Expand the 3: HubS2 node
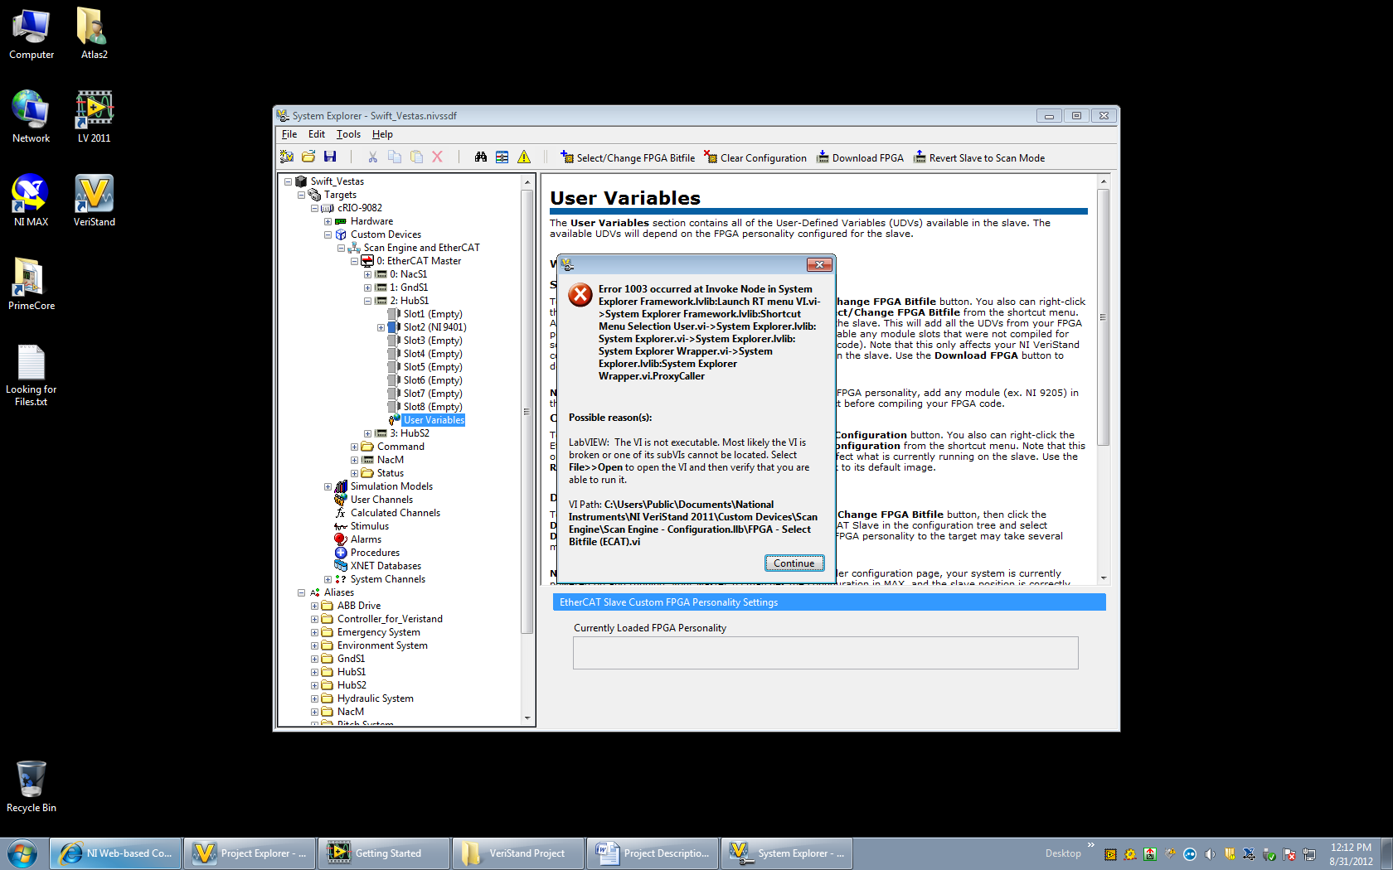The width and height of the screenshot is (1393, 870). coord(367,433)
